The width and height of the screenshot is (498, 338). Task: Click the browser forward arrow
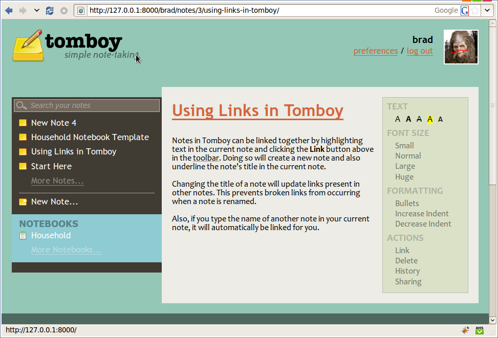pyautogui.click(x=23, y=10)
